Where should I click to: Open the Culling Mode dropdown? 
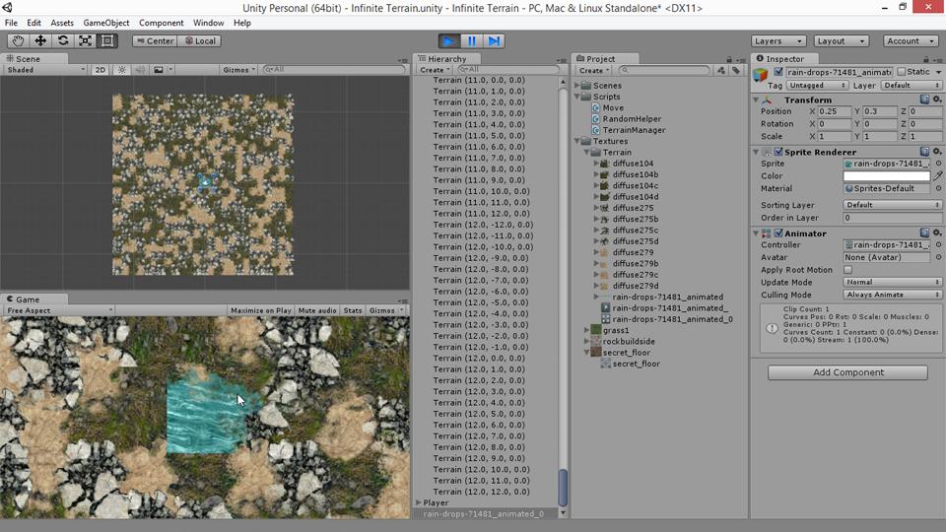pyautogui.click(x=892, y=295)
